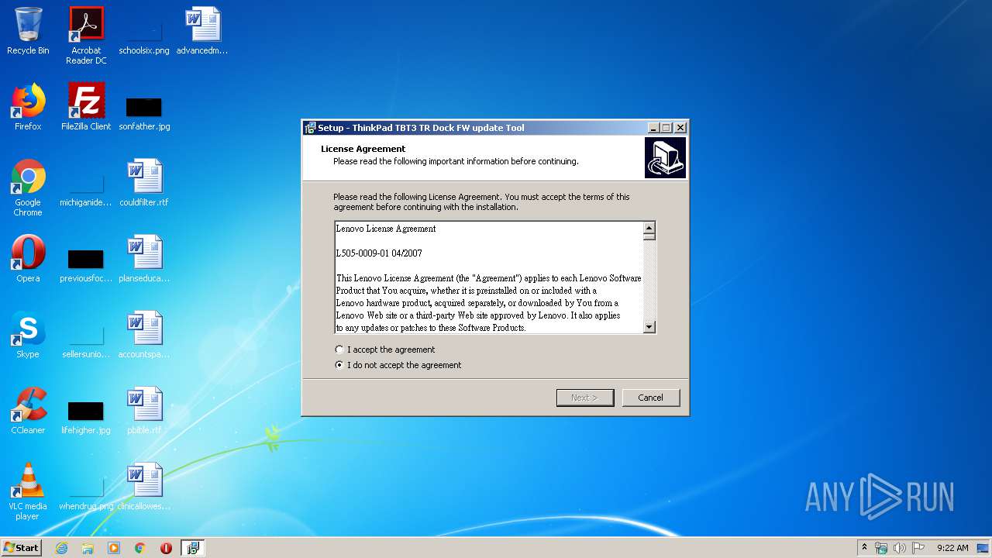Open clinicallowes... document icon
The width and height of the screenshot is (992, 558).
[144, 486]
